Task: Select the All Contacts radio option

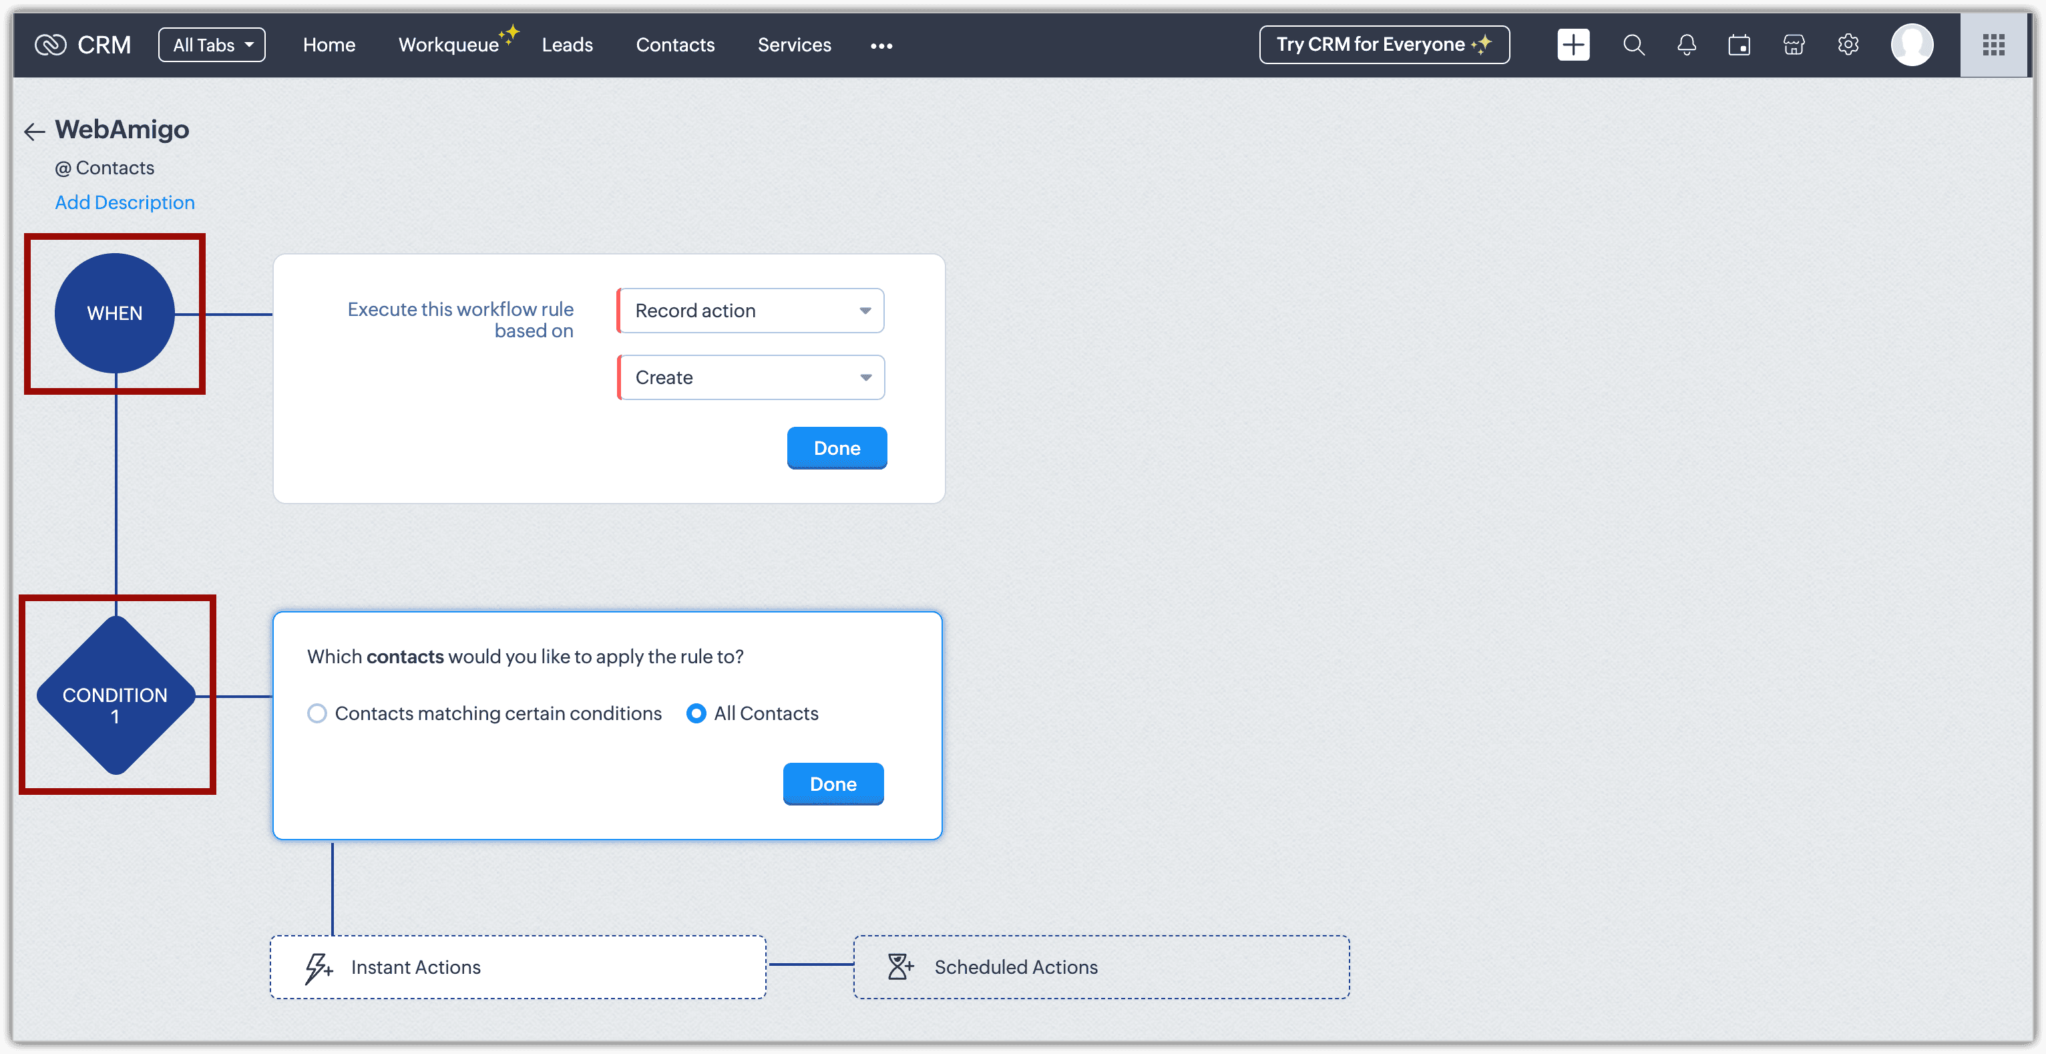Action: coord(696,713)
